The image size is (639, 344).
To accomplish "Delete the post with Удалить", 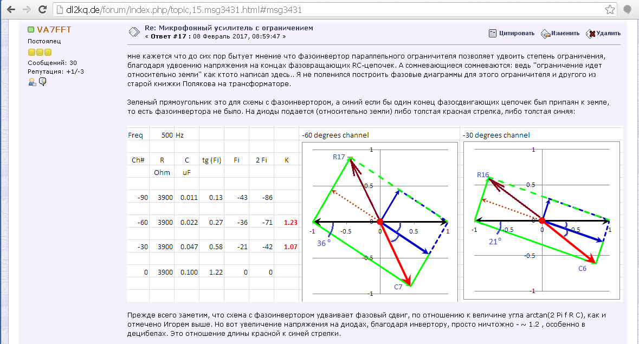I will (603, 34).
